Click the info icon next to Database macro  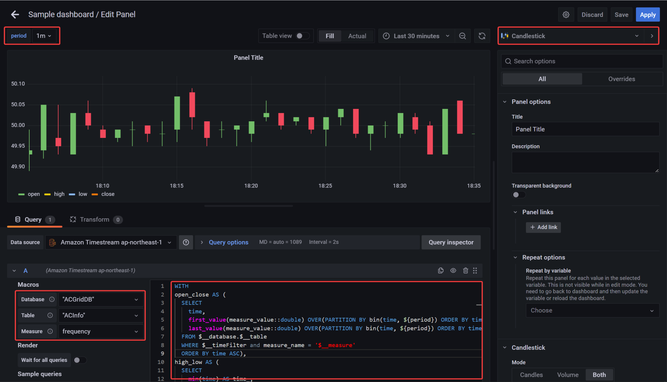pyautogui.click(x=52, y=299)
